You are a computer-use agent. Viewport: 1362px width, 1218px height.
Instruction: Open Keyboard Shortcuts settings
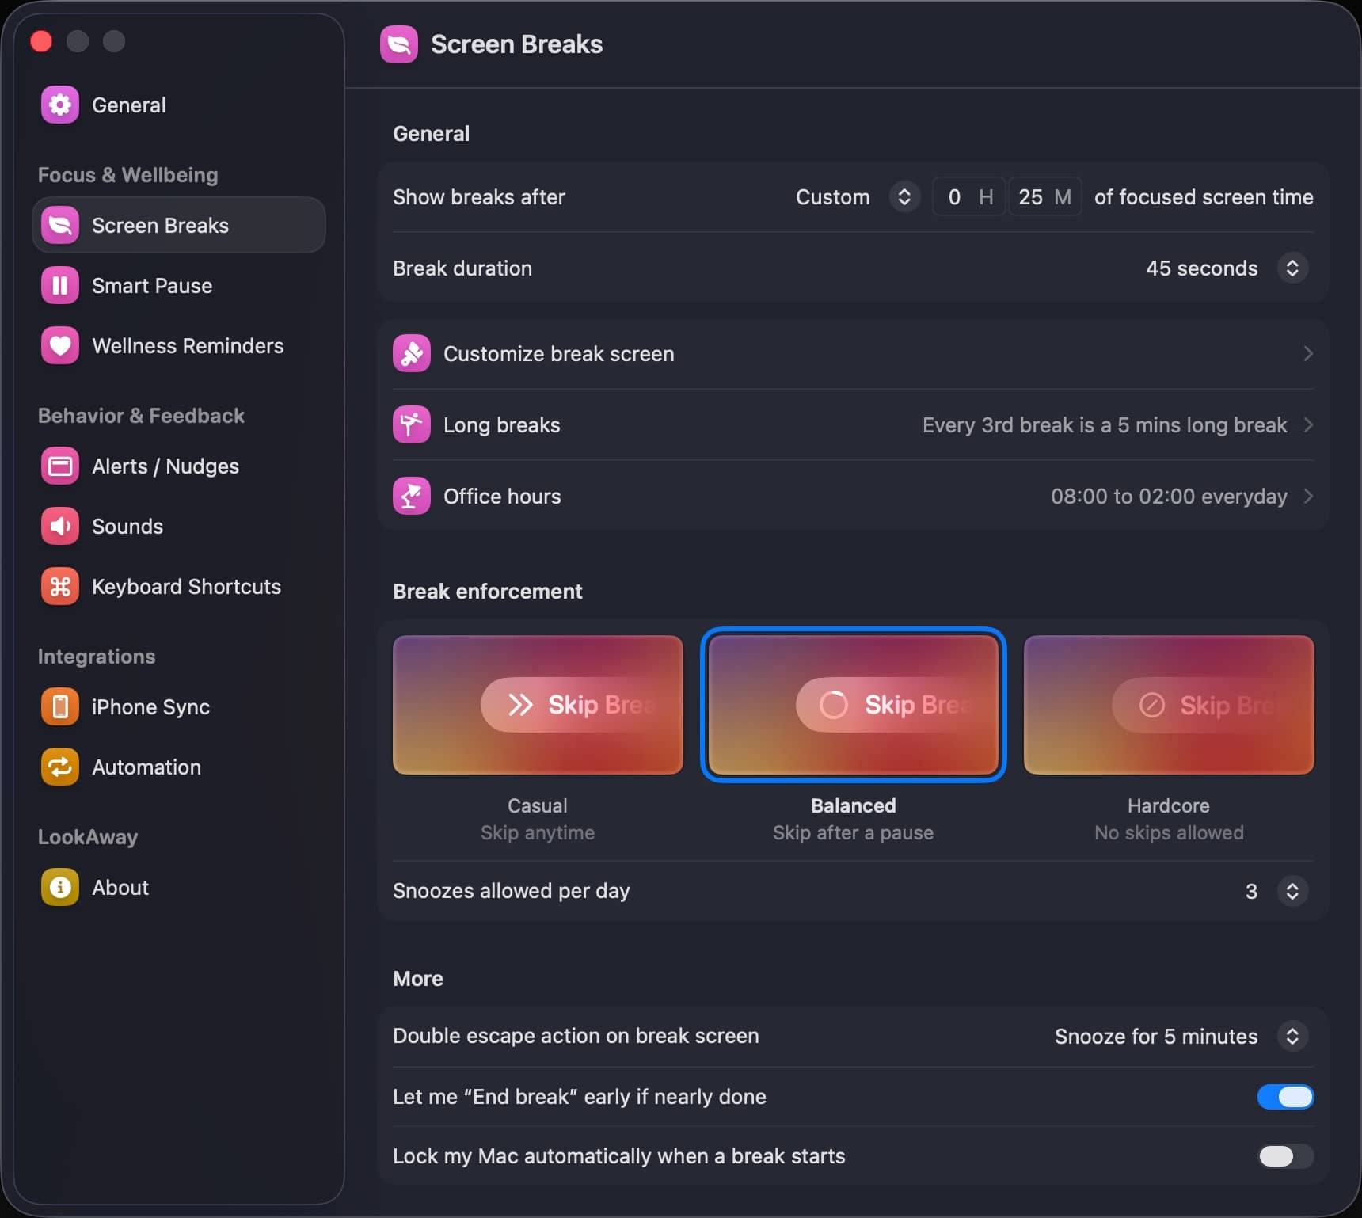click(179, 586)
